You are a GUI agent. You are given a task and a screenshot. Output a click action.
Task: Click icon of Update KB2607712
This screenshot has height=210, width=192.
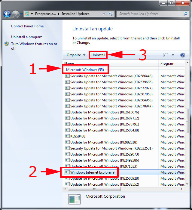tap(67, 118)
